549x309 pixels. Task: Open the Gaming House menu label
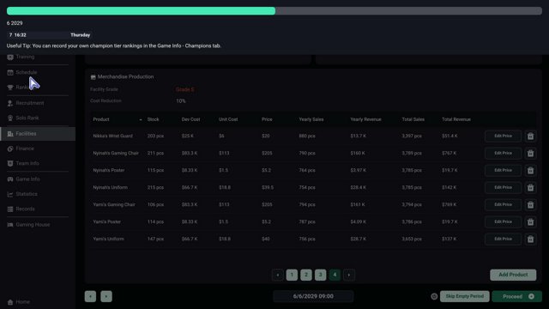[x=33, y=225]
